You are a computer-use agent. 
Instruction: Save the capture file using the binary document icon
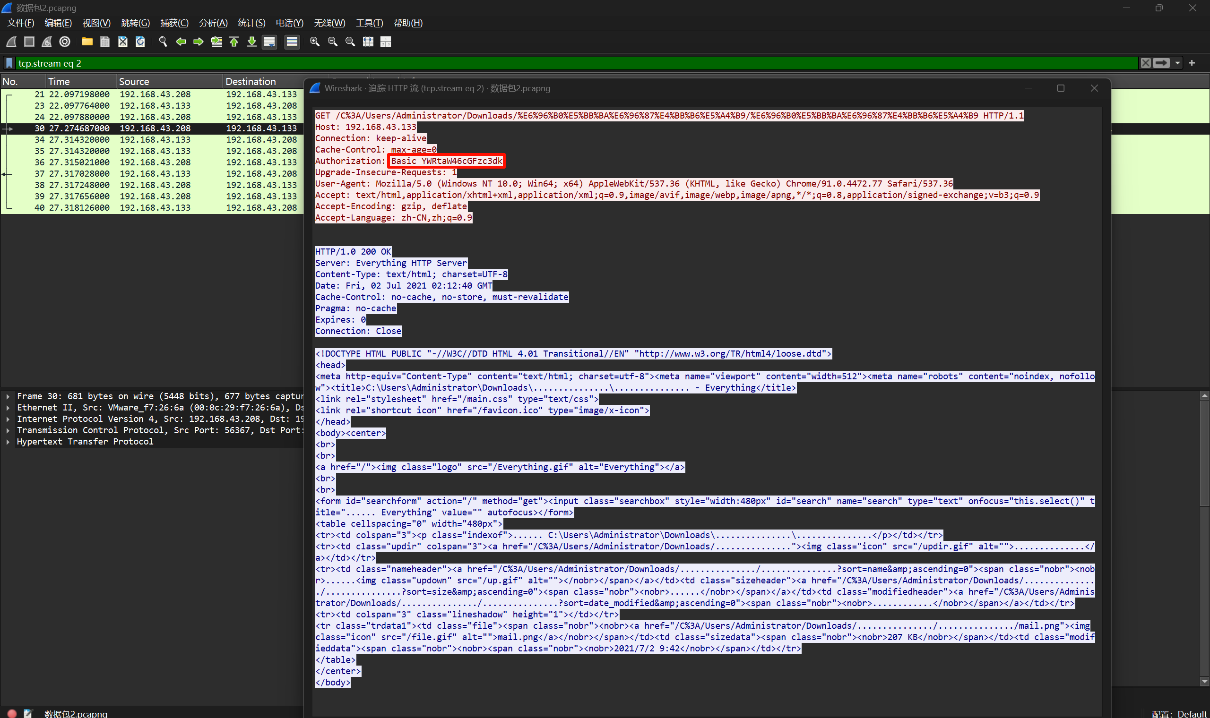pyautogui.click(x=104, y=42)
